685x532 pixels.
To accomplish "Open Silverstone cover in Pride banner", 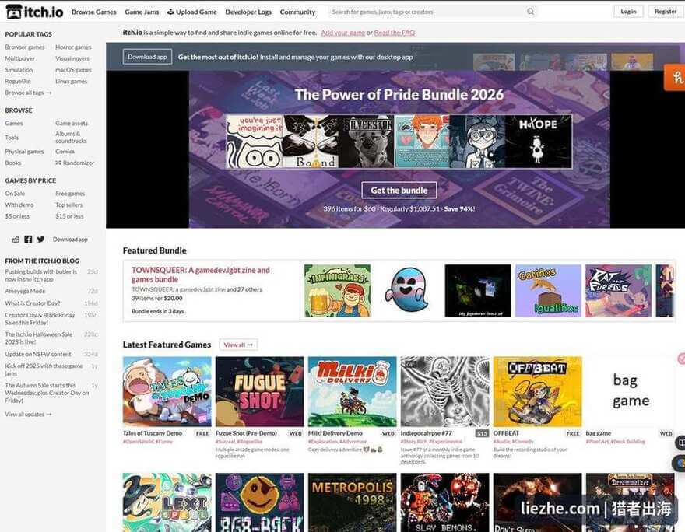I will pyautogui.click(x=367, y=142).
